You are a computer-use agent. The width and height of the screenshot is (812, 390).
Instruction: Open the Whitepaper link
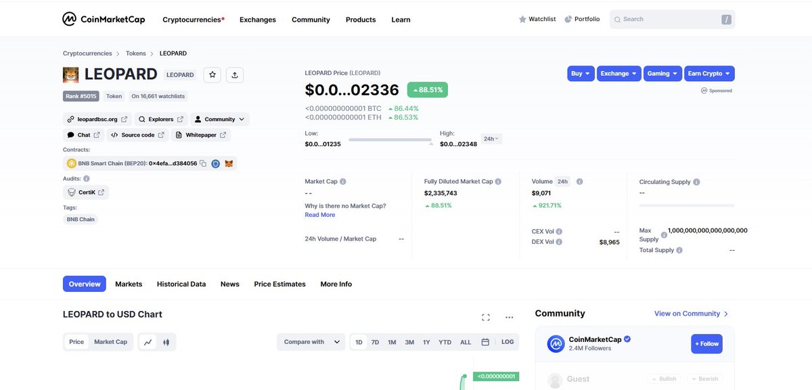(x=200, y=135)
